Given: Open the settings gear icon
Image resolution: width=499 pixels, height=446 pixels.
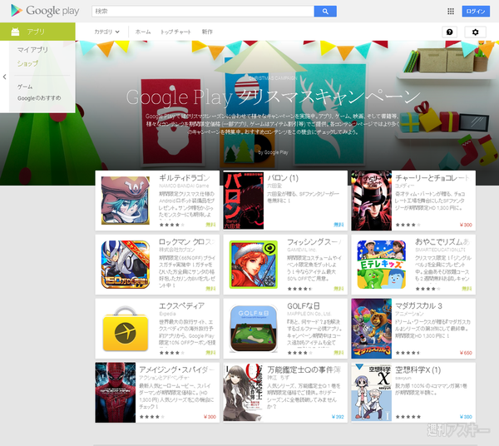Looking at the screenshot, I should click(475, 32).
